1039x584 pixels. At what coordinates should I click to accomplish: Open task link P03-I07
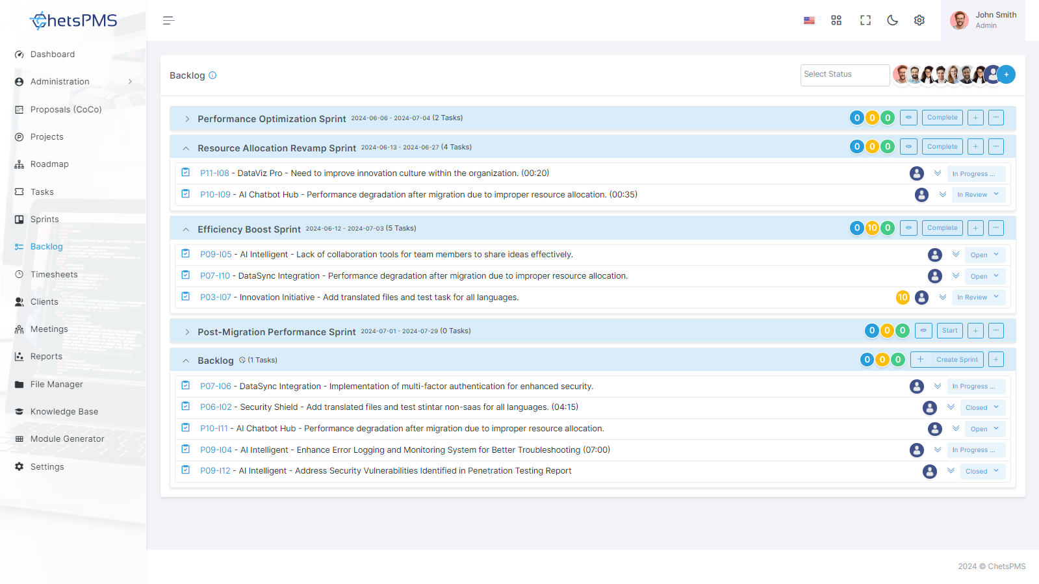(216, 298)
